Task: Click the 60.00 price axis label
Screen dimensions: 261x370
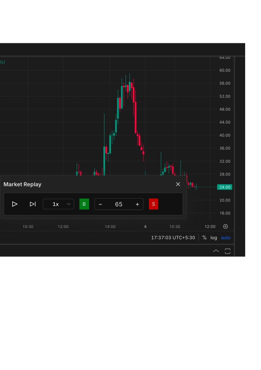Action: pos(225,70)
